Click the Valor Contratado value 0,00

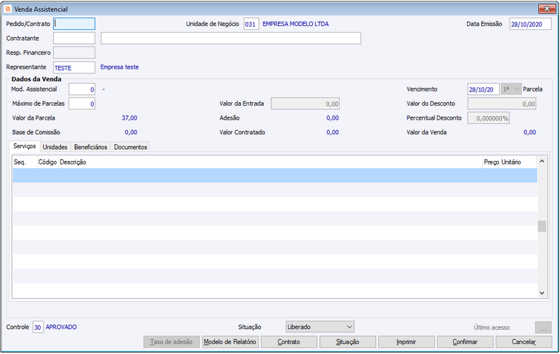pos(332,132)
